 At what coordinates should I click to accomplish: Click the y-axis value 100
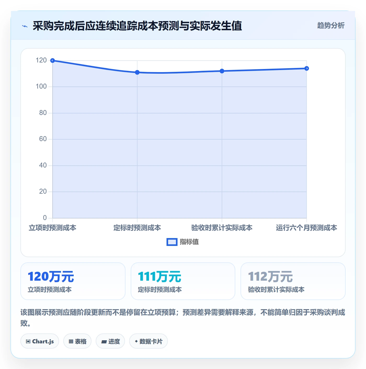tap(41, 87)
